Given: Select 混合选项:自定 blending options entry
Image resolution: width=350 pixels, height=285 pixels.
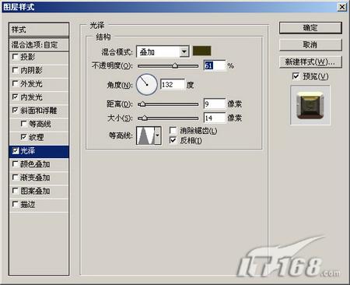Looking at the screenshot, I should pos(39,44).
